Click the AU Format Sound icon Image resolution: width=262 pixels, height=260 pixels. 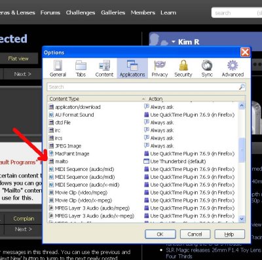click(x=51, y=115)
